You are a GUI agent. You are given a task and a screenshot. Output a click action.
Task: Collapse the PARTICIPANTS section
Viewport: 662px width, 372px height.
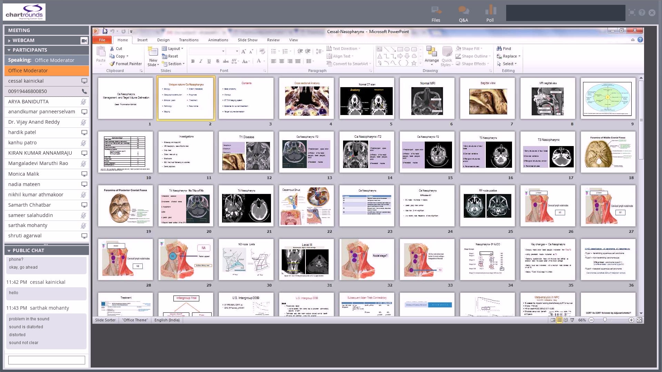coord(9,50)
